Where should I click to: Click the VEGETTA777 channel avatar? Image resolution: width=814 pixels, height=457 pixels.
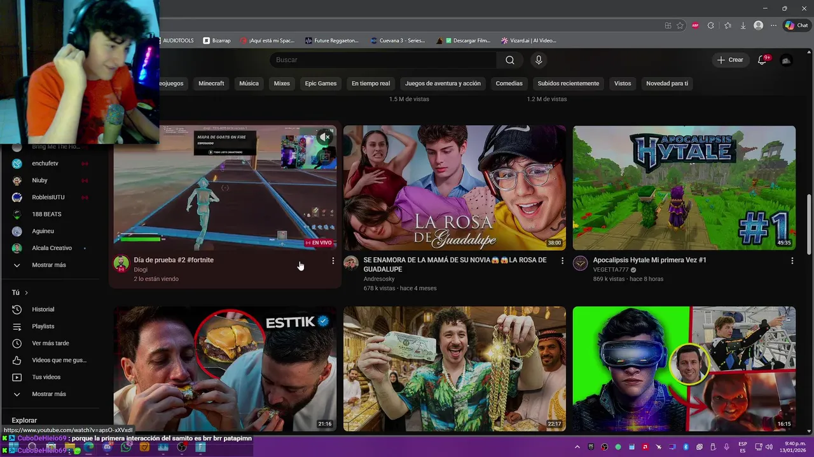580,263
